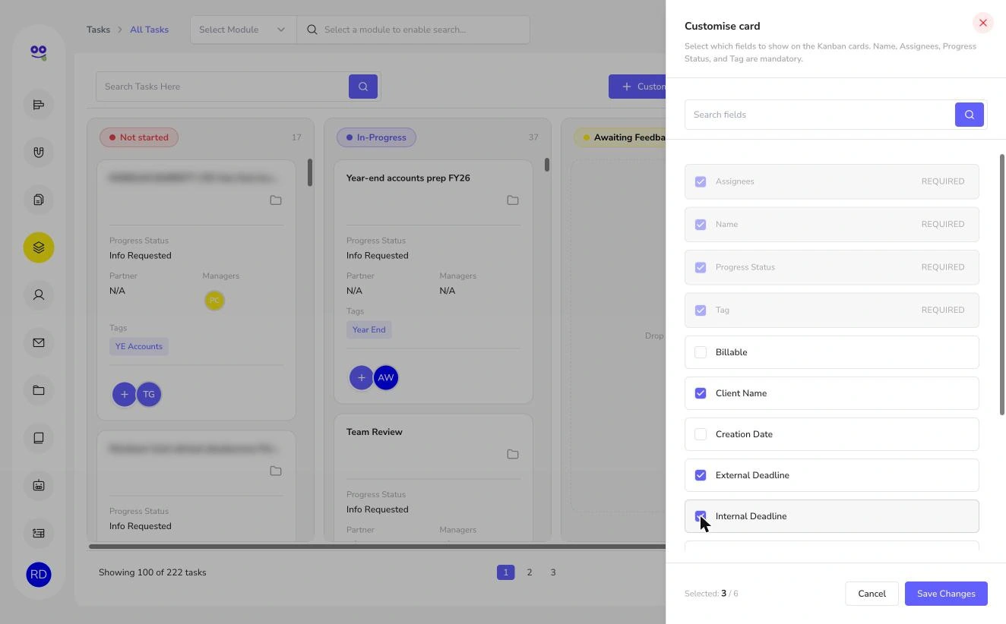The image size is (1006, 624).
Task: Go to page 2 of tasks
Action: (530, 572)
